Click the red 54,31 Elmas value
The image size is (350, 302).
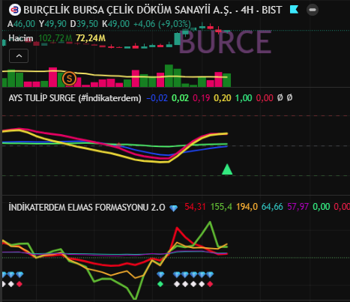point(195,207)
